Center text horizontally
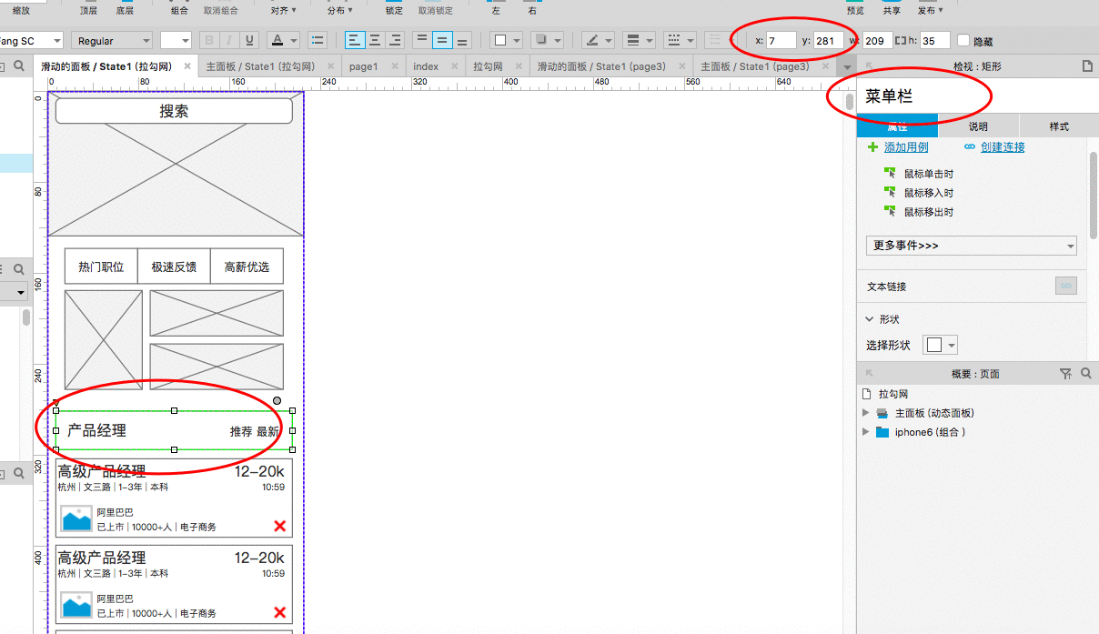This screenshot has width=1099, height=634. click(374, 40)
